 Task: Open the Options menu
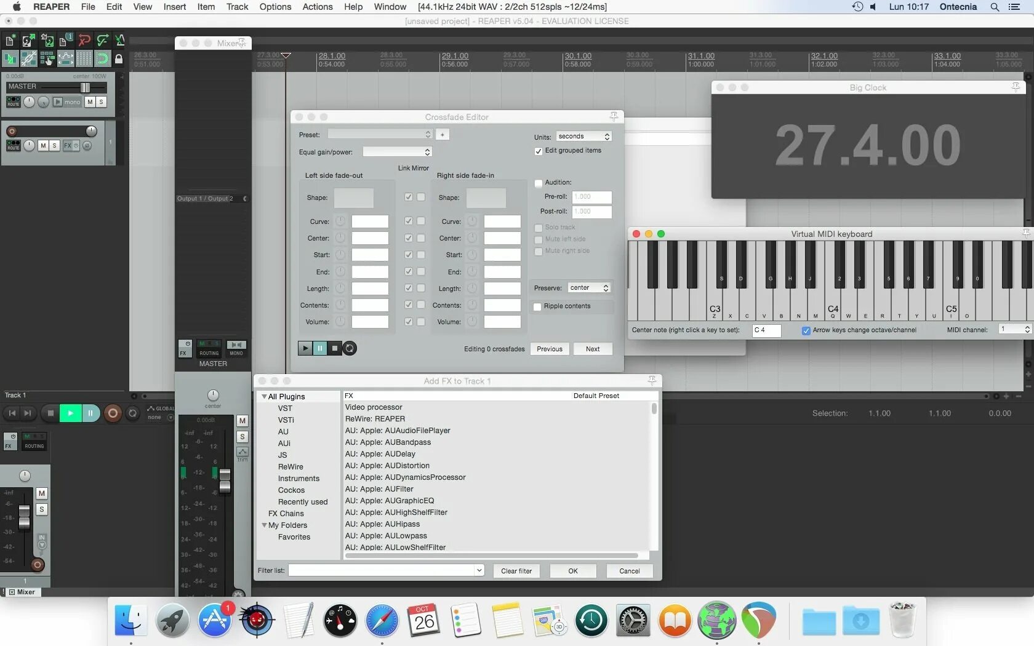coord(275,7)
